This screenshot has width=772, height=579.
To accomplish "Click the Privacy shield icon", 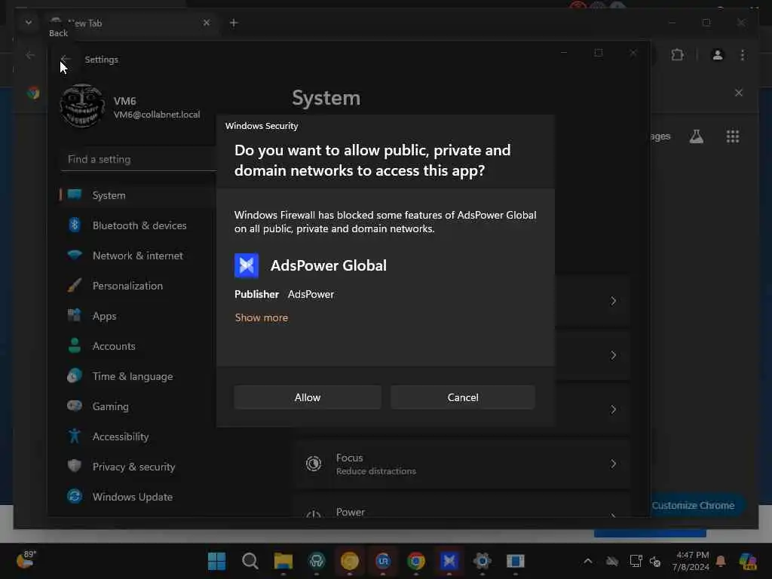I will (75, 466).
